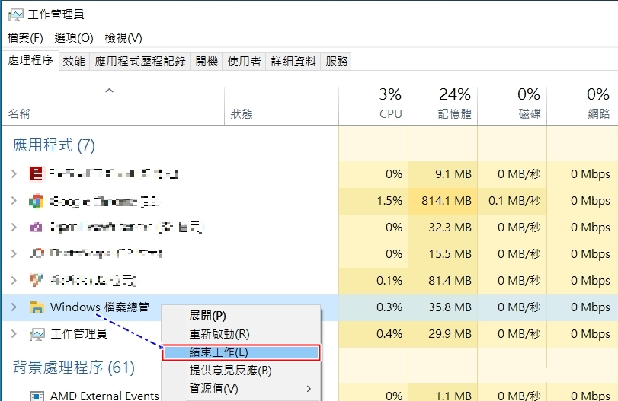
Task: Click the shield-shaped app icon in fifth row
Action: pos(36,281)
